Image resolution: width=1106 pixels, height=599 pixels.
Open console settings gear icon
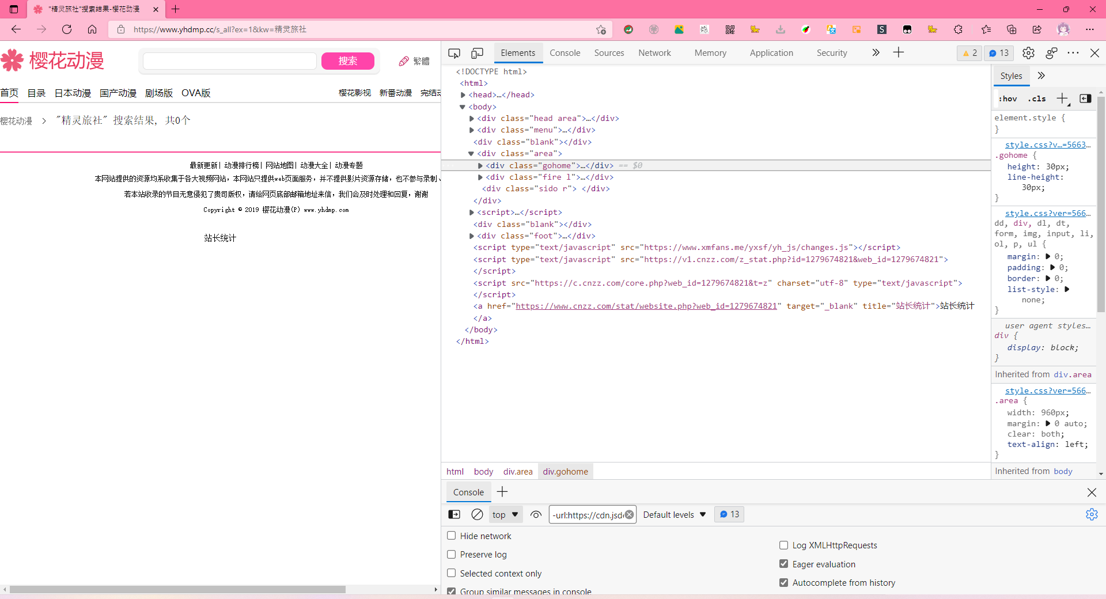pos(1092,514)
